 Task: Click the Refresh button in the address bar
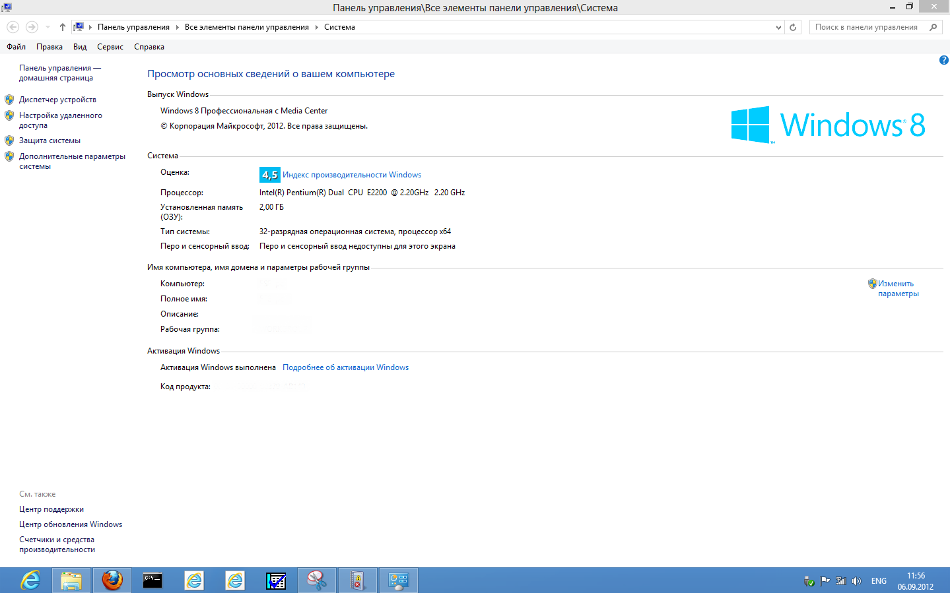[x=794, y=27]
